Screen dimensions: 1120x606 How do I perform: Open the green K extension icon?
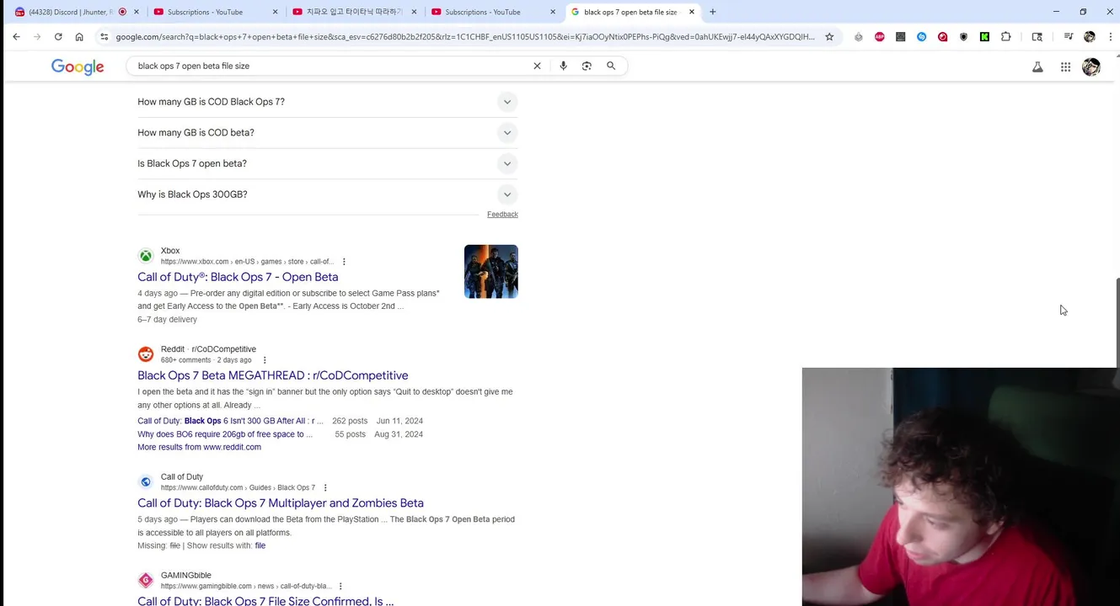(x=984, y=36)
